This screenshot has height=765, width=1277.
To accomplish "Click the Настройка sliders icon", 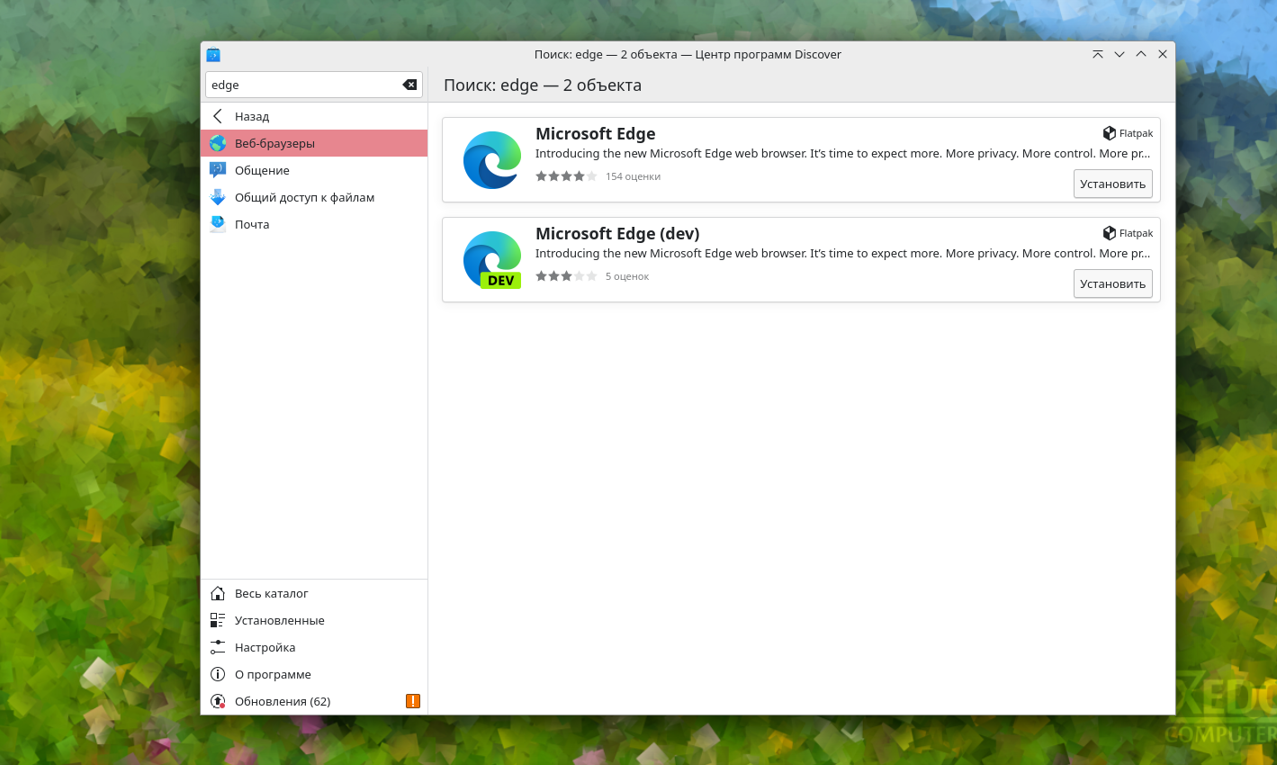I will tap(218, 647).
